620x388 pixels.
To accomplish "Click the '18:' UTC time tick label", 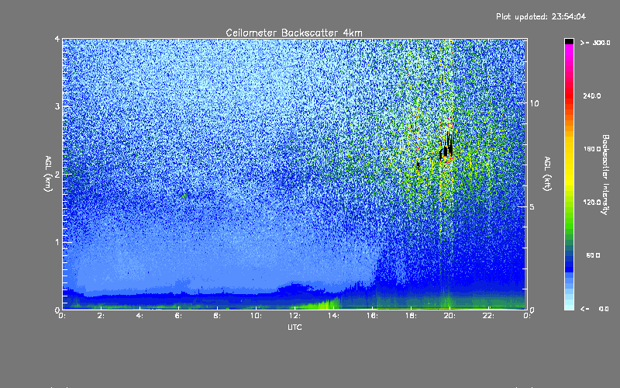I will 411,316.
